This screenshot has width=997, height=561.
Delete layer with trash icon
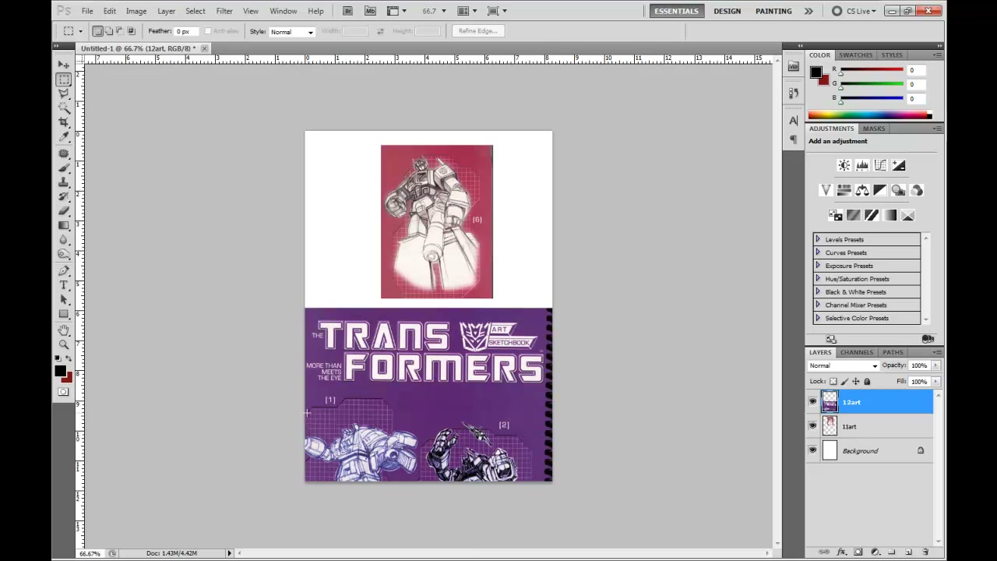click(926, 552)
